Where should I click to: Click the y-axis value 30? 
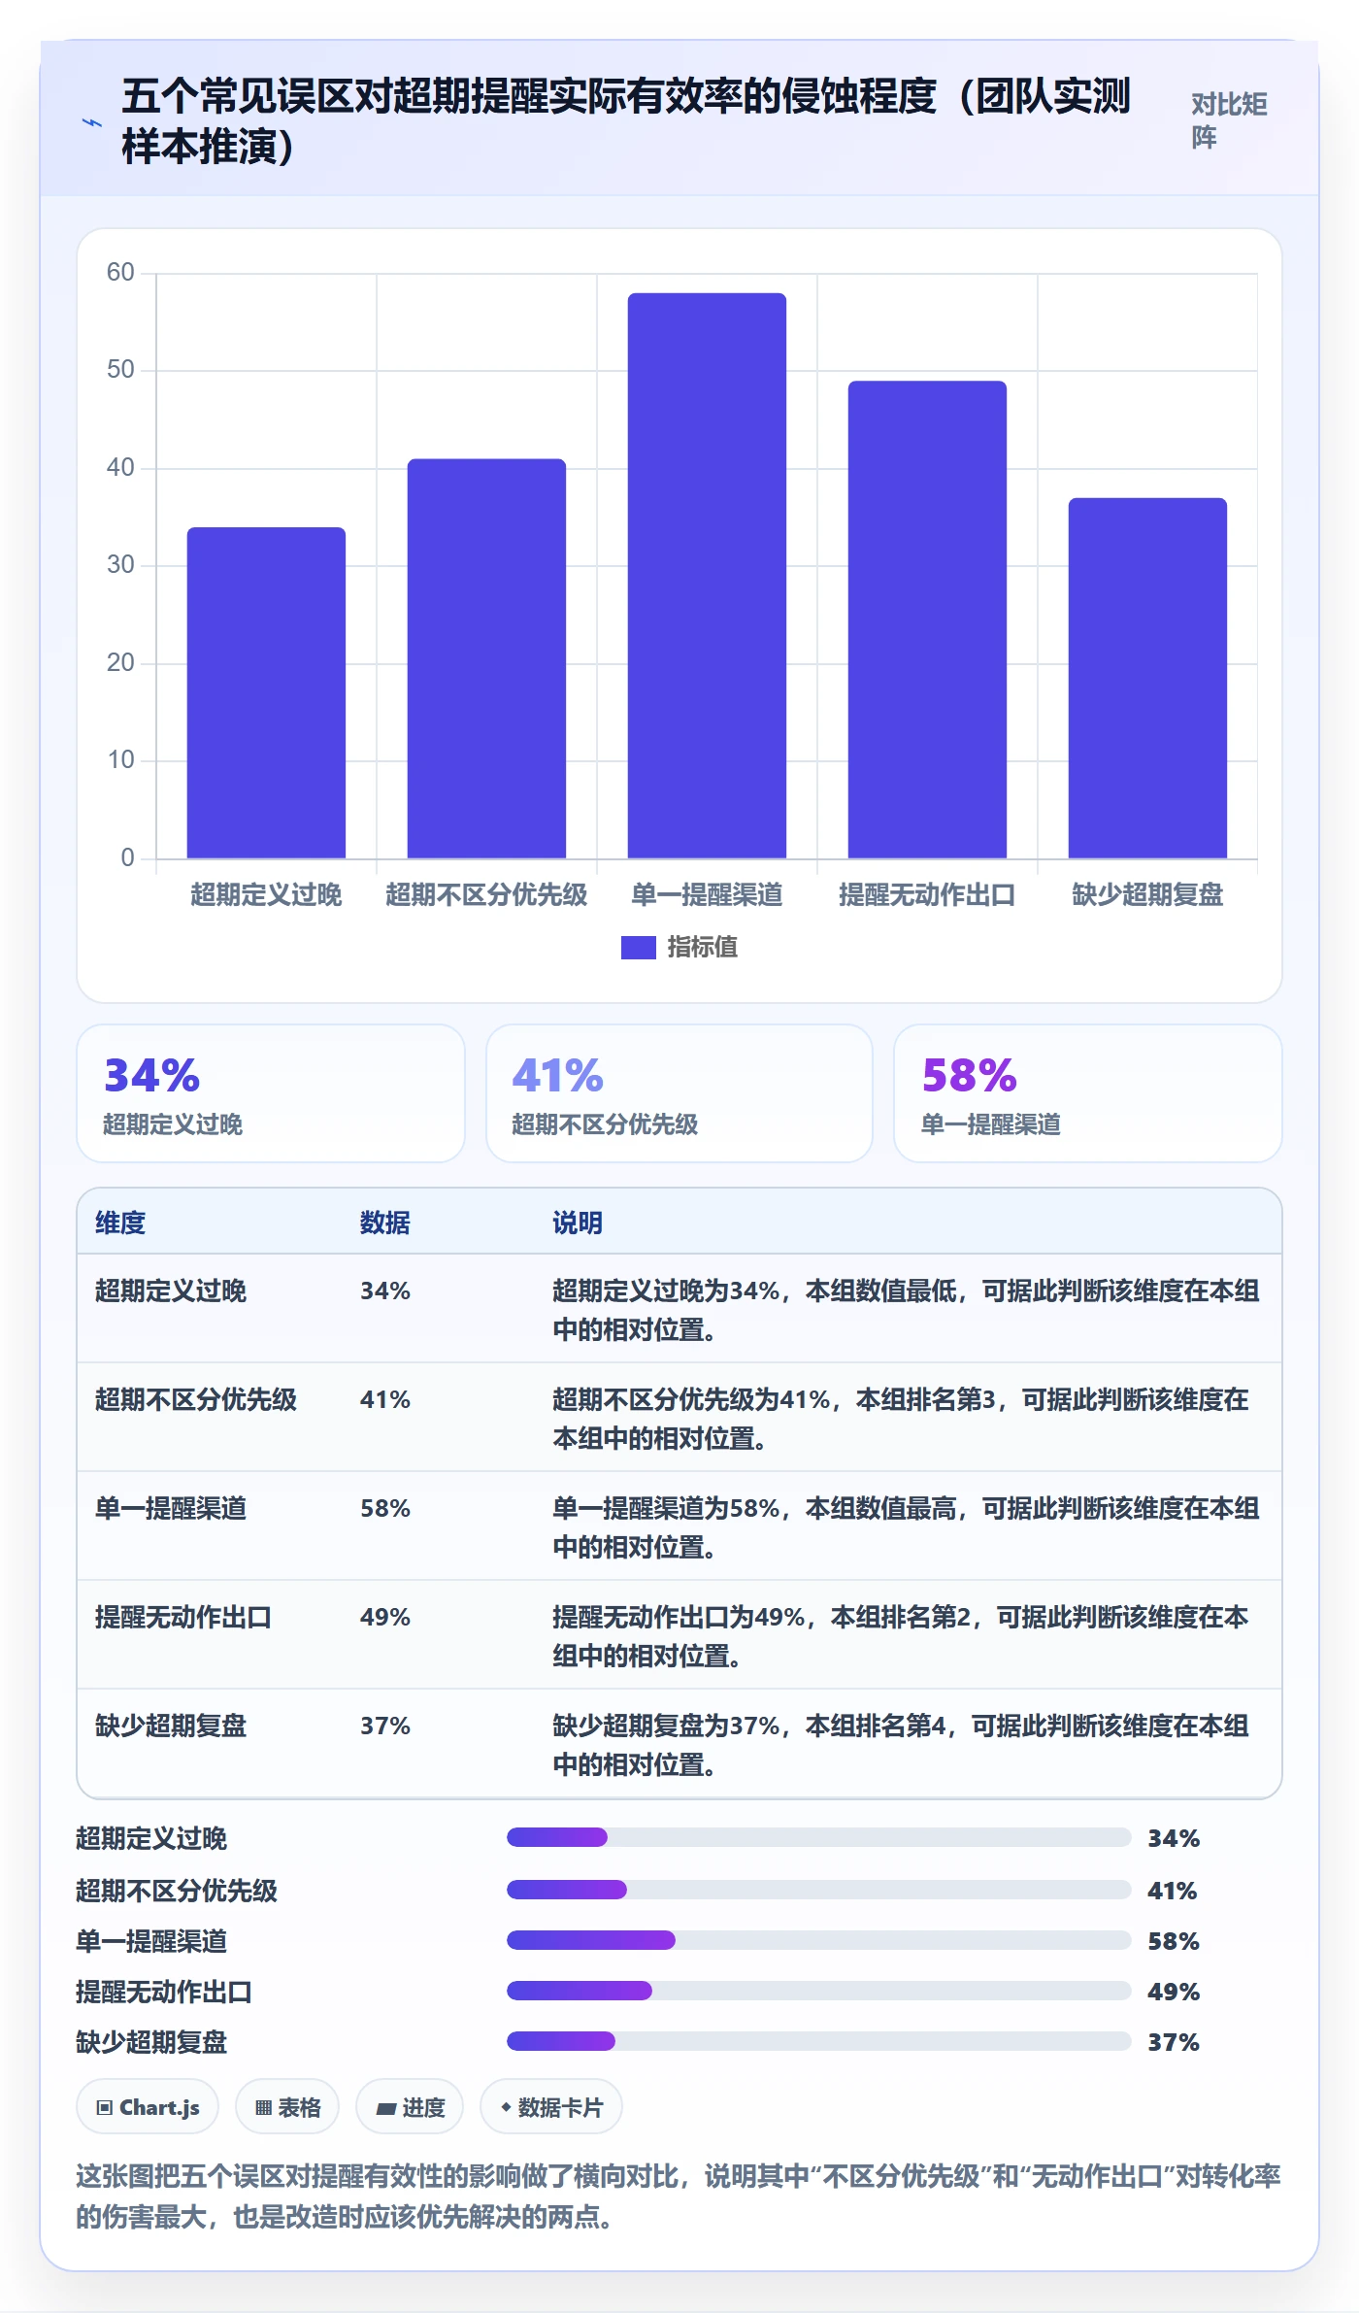(120, 564)
